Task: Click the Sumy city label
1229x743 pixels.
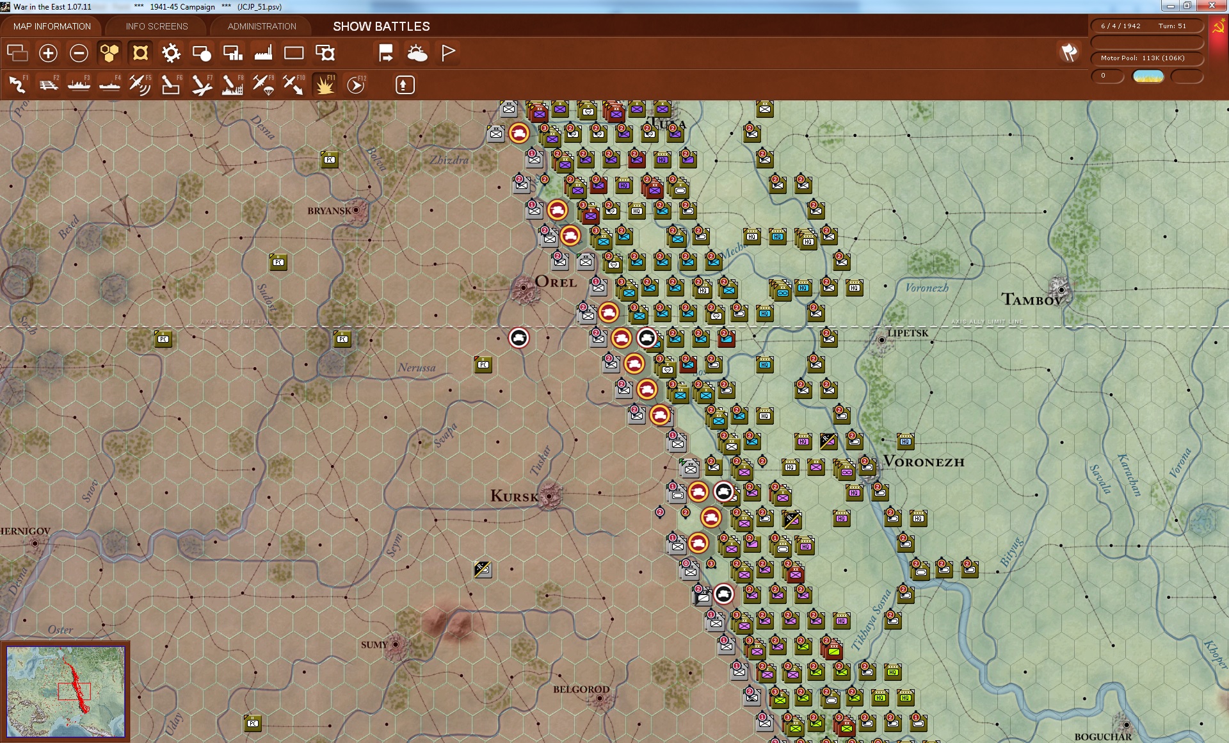Action: pos(374,645)
